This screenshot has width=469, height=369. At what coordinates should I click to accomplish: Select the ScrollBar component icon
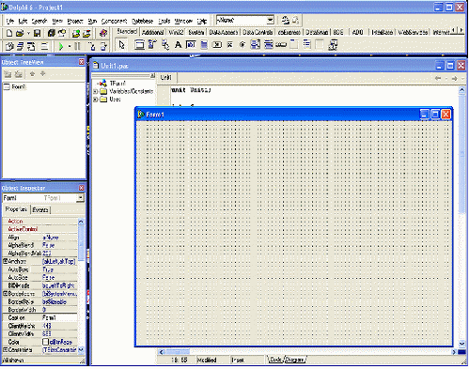[x=281, y=45]
